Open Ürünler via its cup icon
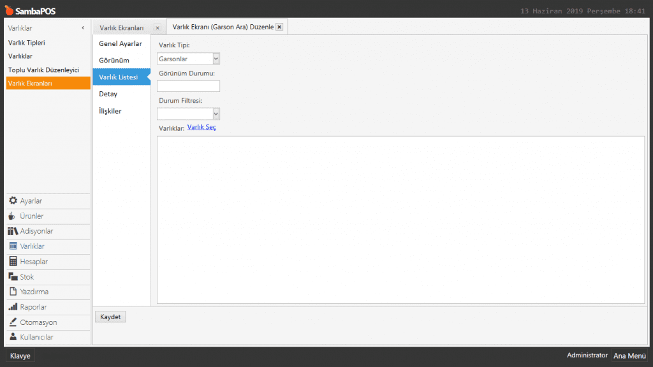 click(x=12, y=216)
